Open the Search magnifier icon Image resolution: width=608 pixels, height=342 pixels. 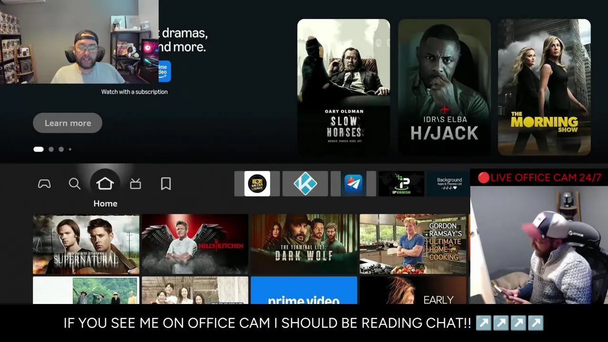tap(75, 184)
